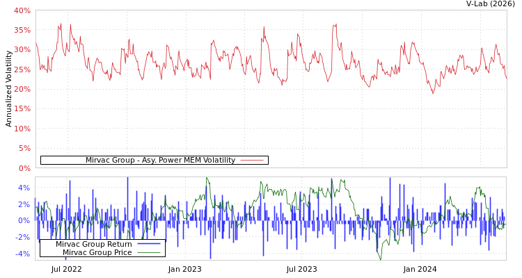Click the red volatility legend line swatch
Screen dimensions: 522x278
[x=251, y=161]
